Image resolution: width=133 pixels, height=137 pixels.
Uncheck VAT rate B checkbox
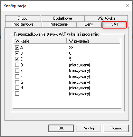pyautogui.click(x=17, y=53)
